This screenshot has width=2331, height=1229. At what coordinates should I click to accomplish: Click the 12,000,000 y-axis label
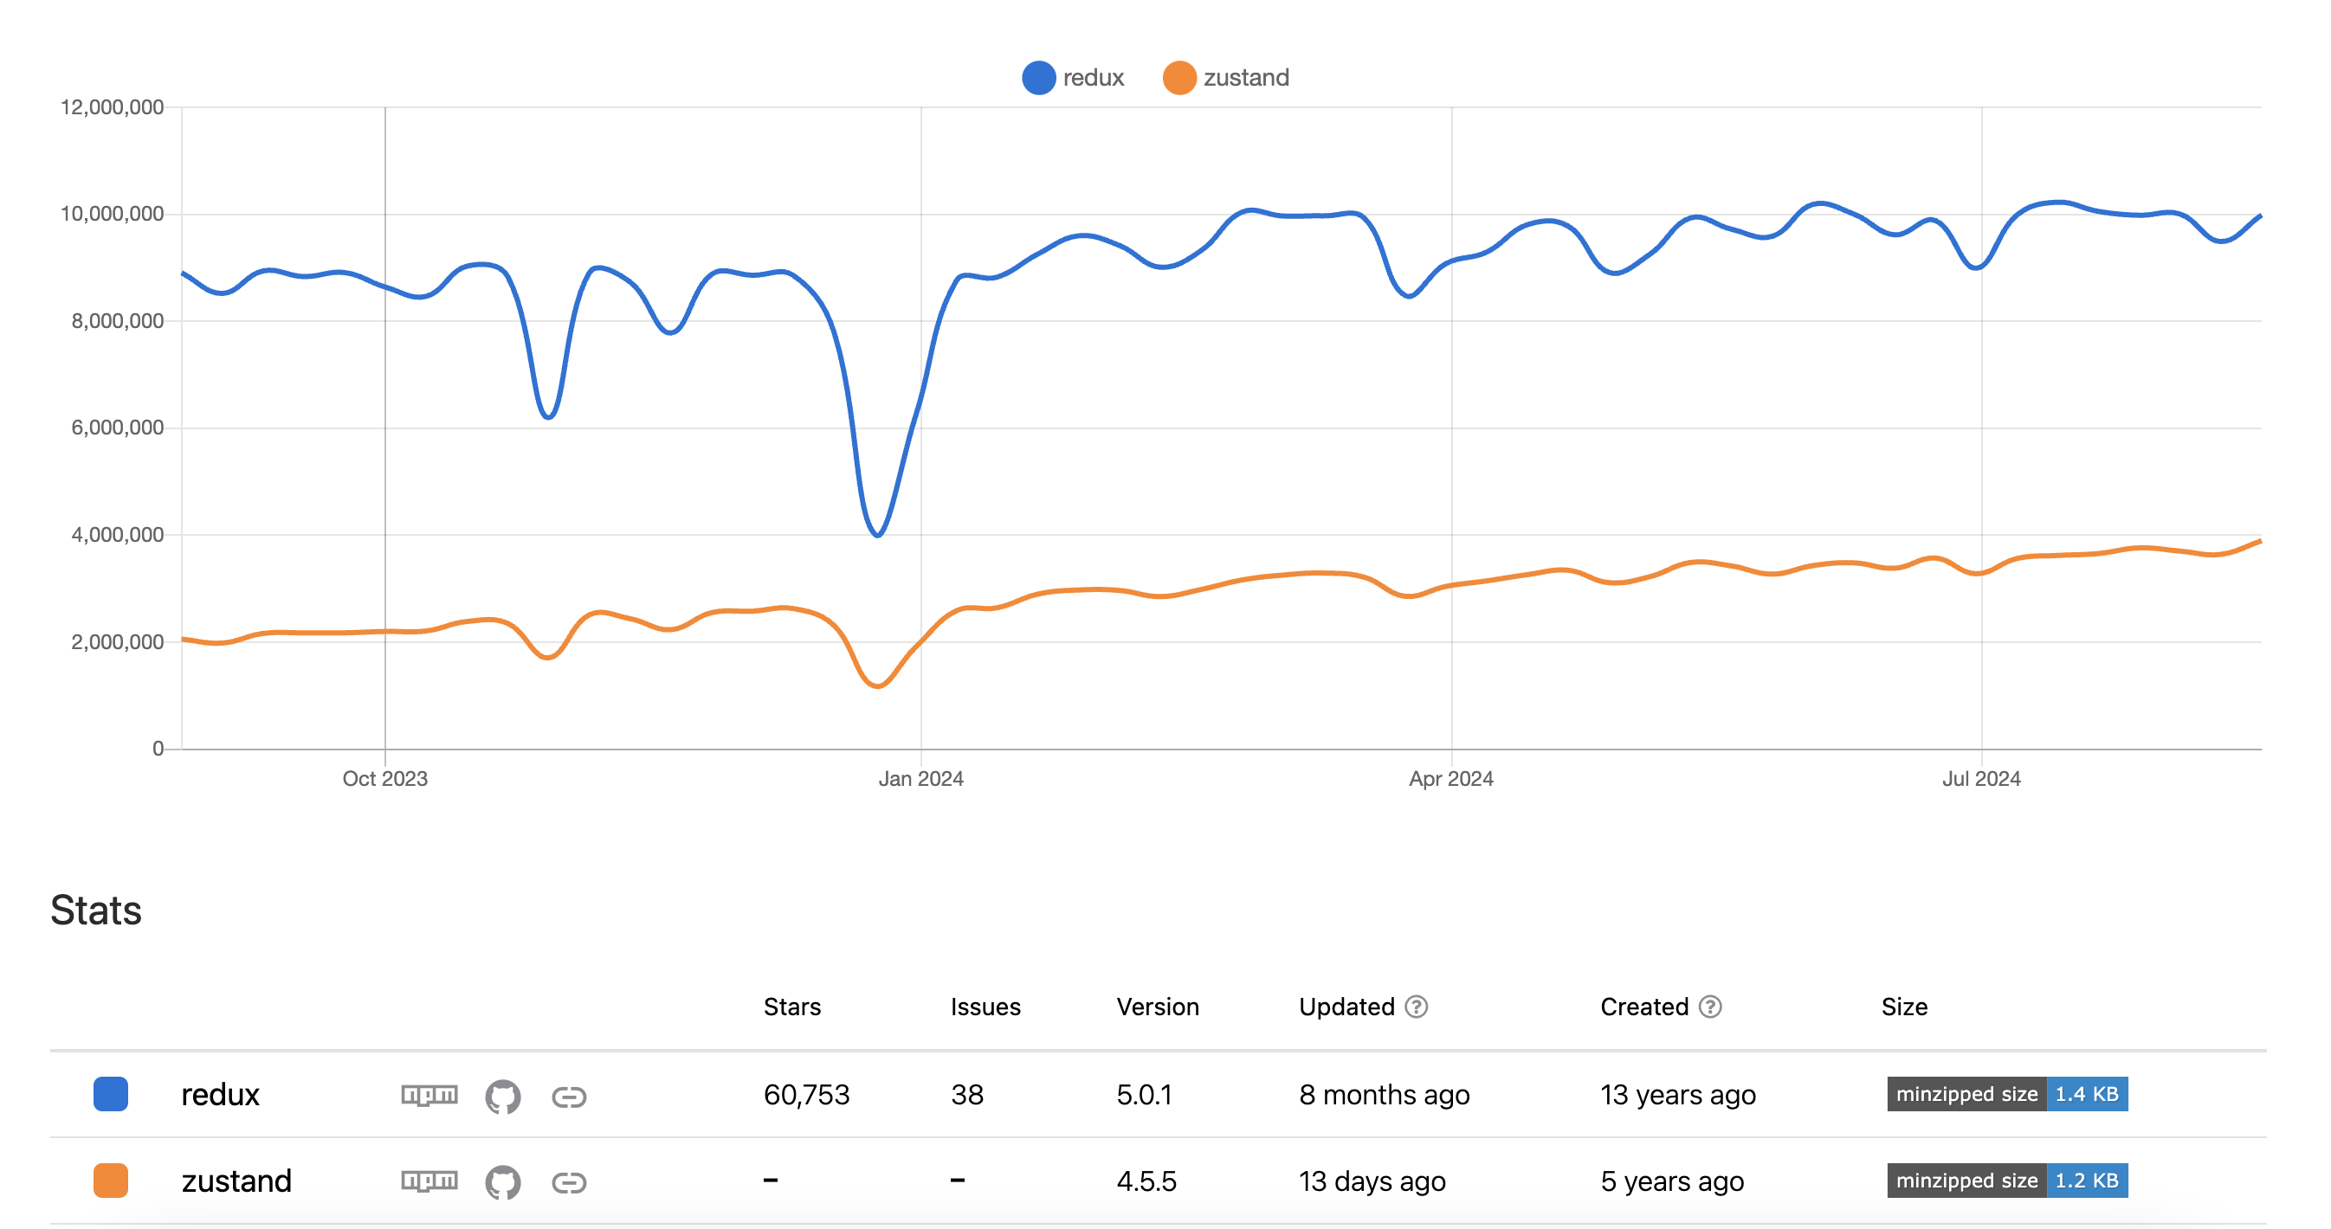[113, 106]
